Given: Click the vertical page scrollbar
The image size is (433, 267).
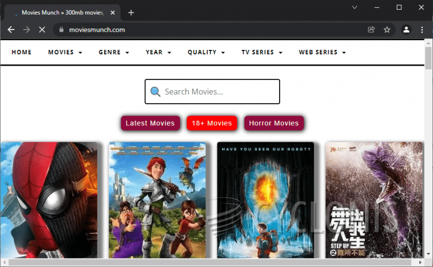Looking at the screenshot, I should (x=428, y=142).
